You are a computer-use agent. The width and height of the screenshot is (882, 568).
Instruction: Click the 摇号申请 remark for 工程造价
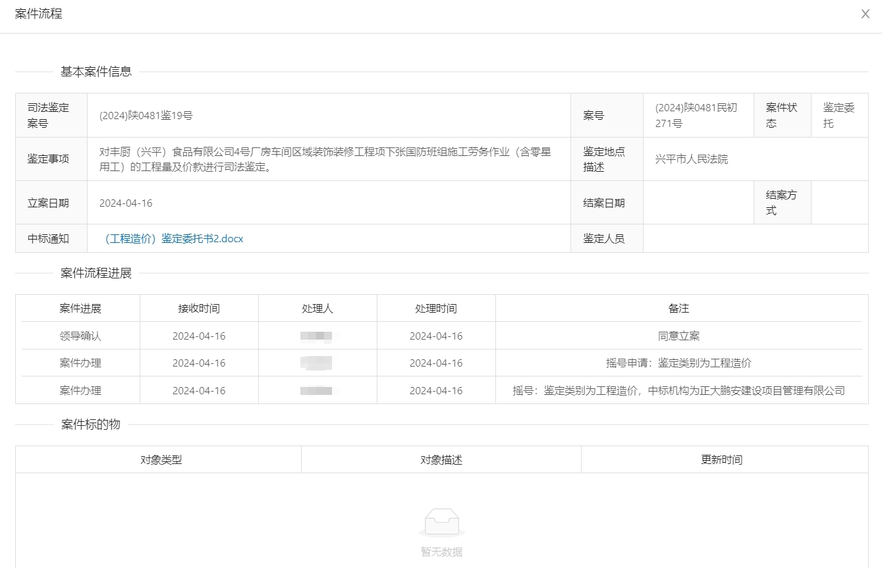coord(678,363)
